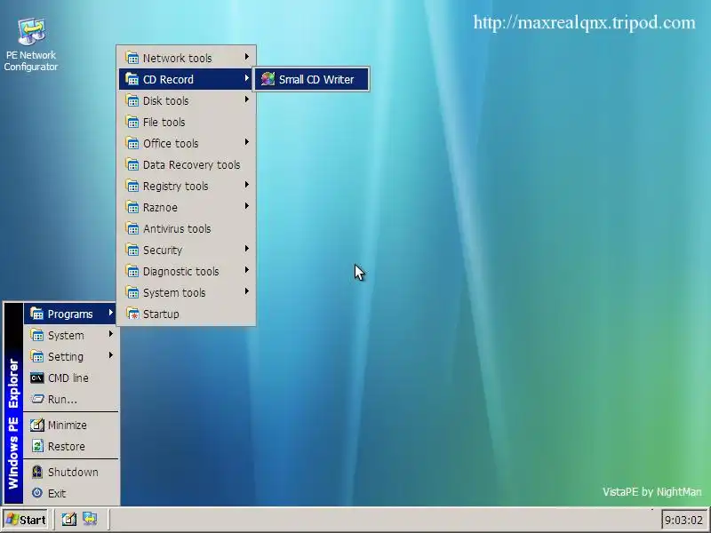Image resolution: width=711 pixels, height=533 pixels.
Task: Expand the Diagnostic tools submenu arrow
Action: [x=247, y=270]
